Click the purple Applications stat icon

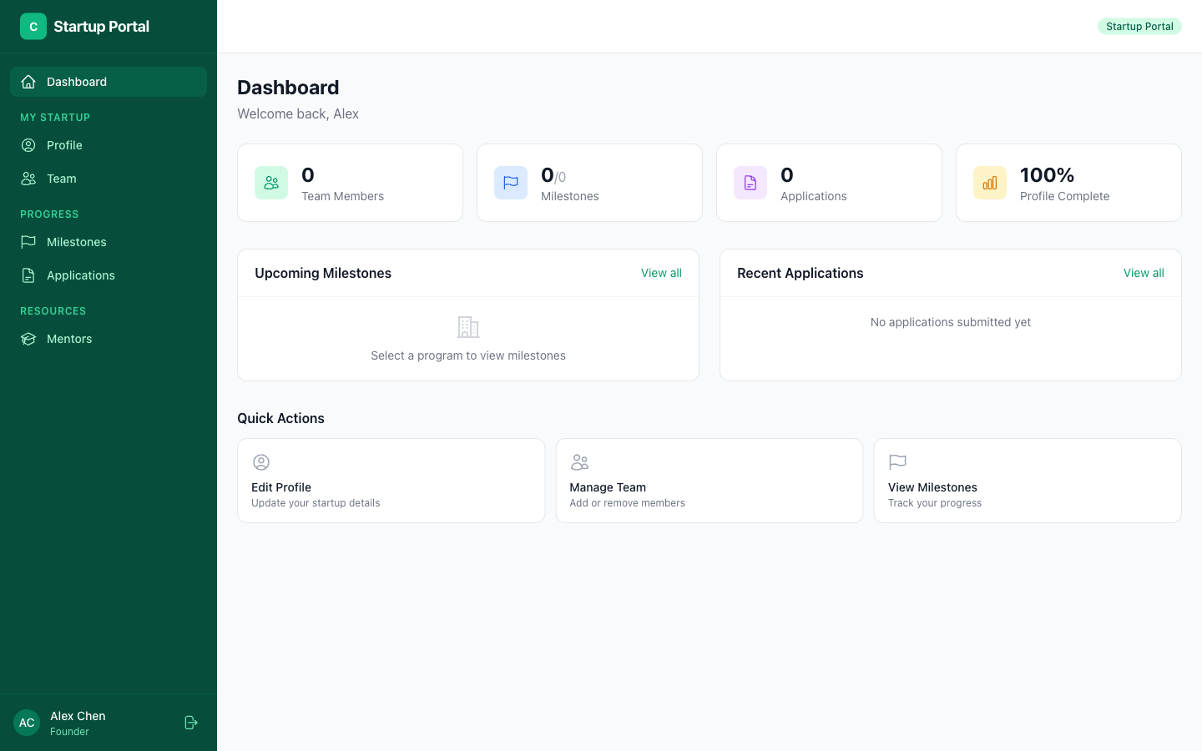(x=750, y=182)
